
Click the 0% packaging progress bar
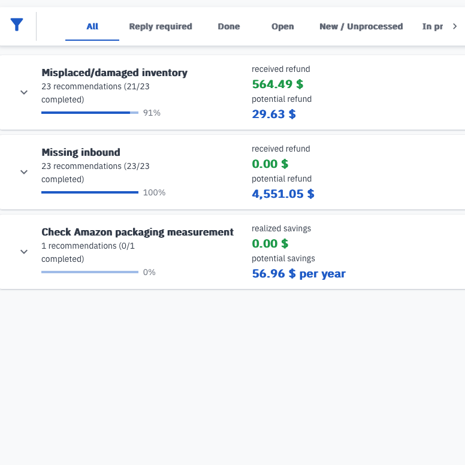(x=90, y=272)
